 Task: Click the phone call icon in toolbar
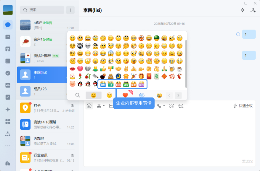point(159,106)
